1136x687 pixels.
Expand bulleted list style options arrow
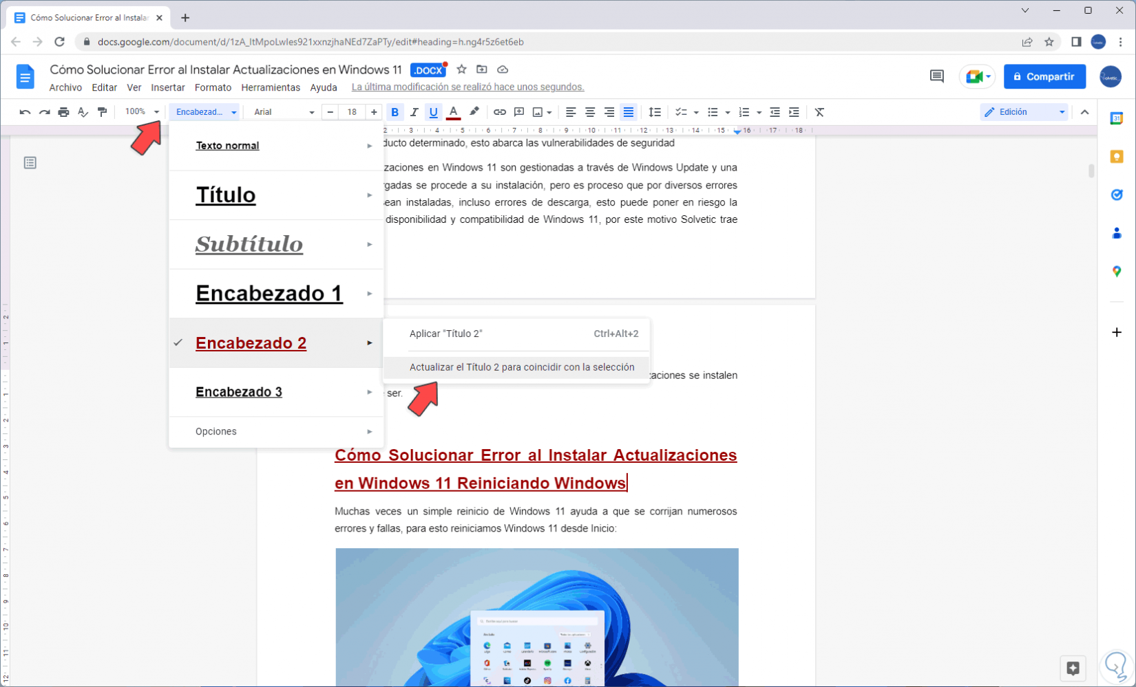pos(728,113)
